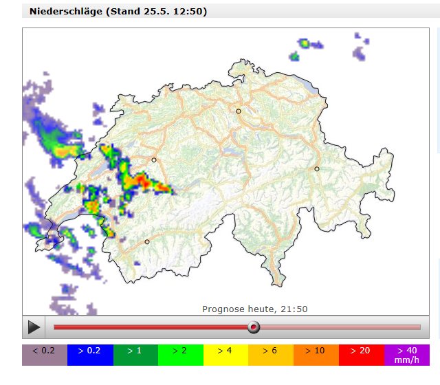Click the purple '> 40 mm/h' legend swatch

point(406,355)
